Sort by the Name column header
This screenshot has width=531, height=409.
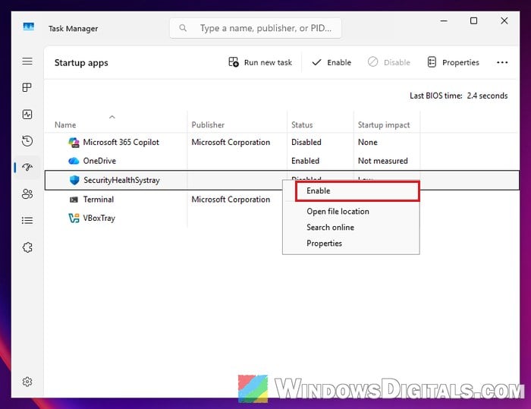click(x=65, y=125)
